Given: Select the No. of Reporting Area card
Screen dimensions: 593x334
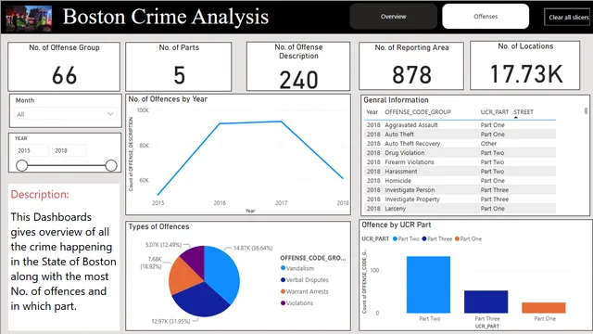Looking at the screenshot, I should point(411,66).
